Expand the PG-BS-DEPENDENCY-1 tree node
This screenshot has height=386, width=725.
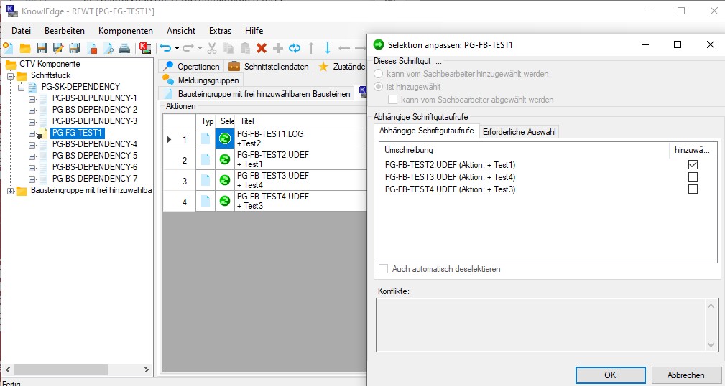click(x=32, y=98)
